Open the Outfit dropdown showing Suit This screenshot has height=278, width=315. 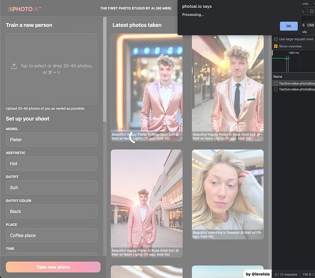tap(51, 187)
